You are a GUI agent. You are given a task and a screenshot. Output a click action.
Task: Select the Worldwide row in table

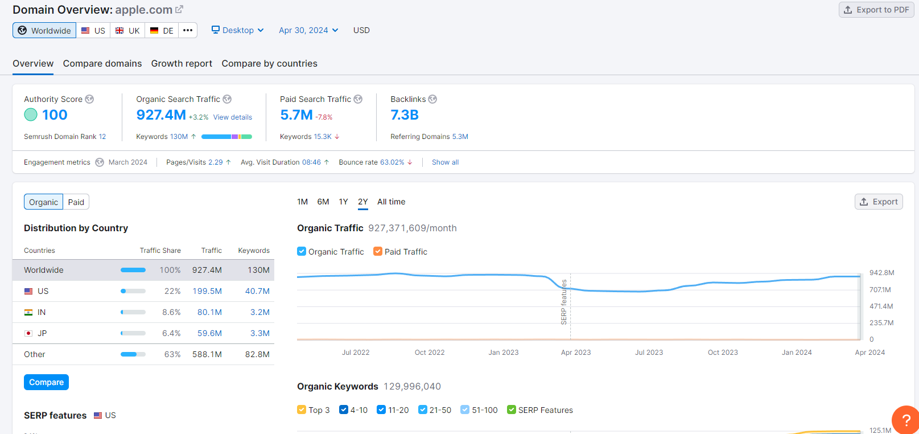[x=143, y=270]
